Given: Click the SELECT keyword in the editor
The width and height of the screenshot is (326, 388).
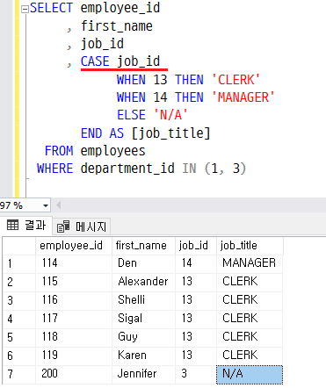Looking at the screenshot, I should point(51,8).
